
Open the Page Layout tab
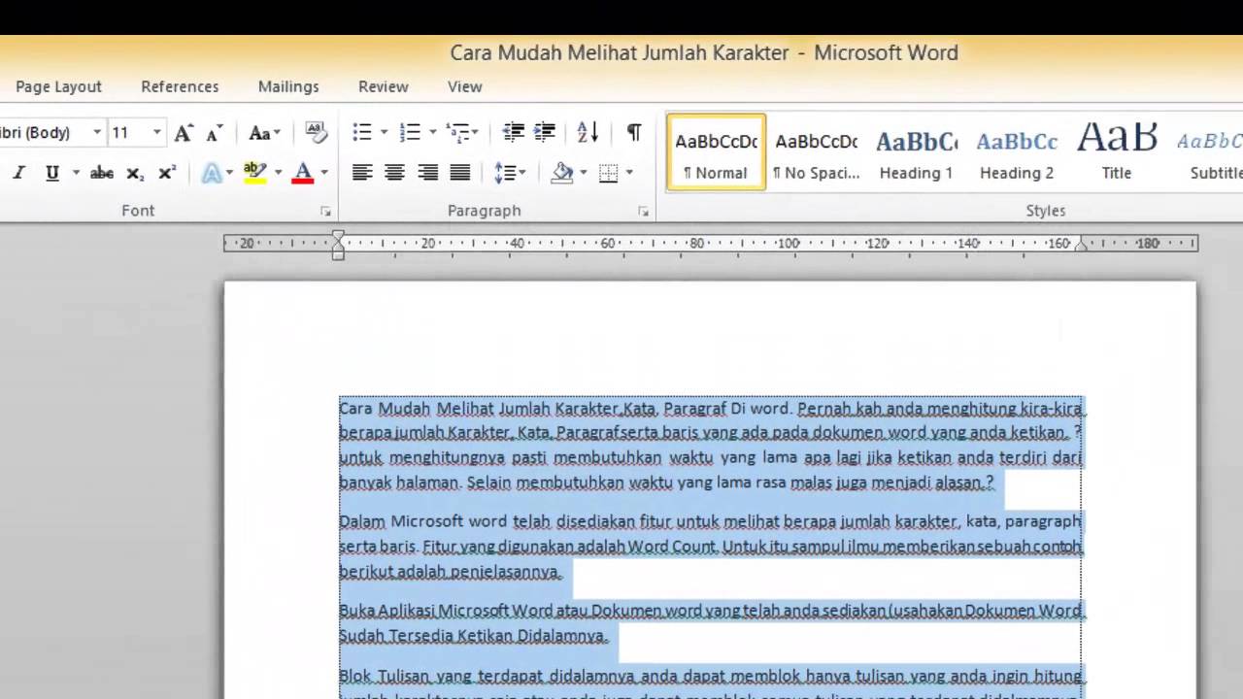pyautogui.click(x=58, y=86)
